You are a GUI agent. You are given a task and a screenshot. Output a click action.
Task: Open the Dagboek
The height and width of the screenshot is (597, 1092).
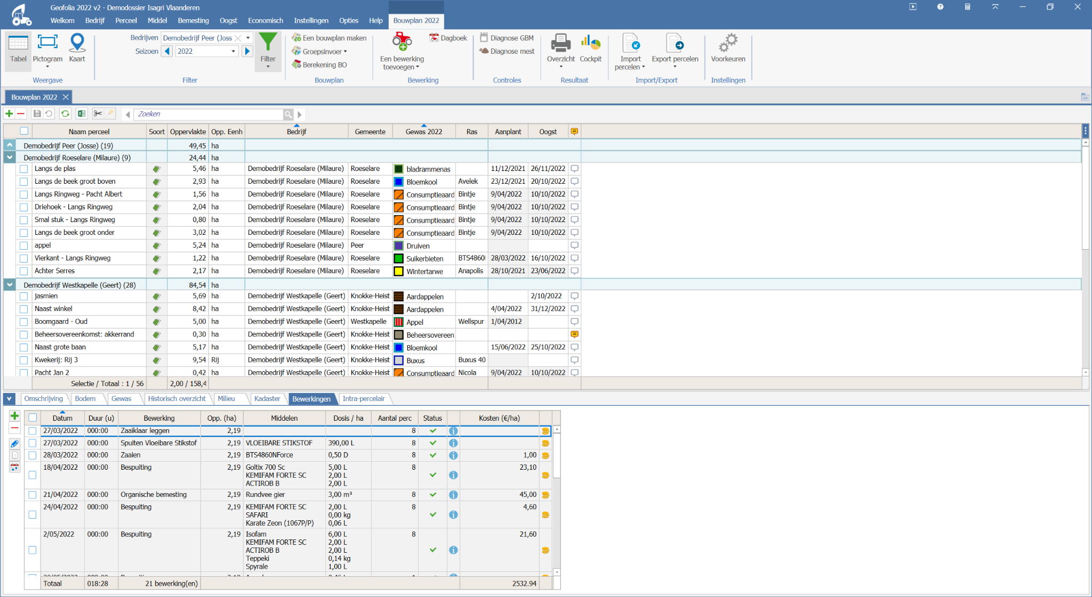pos(448,38)
